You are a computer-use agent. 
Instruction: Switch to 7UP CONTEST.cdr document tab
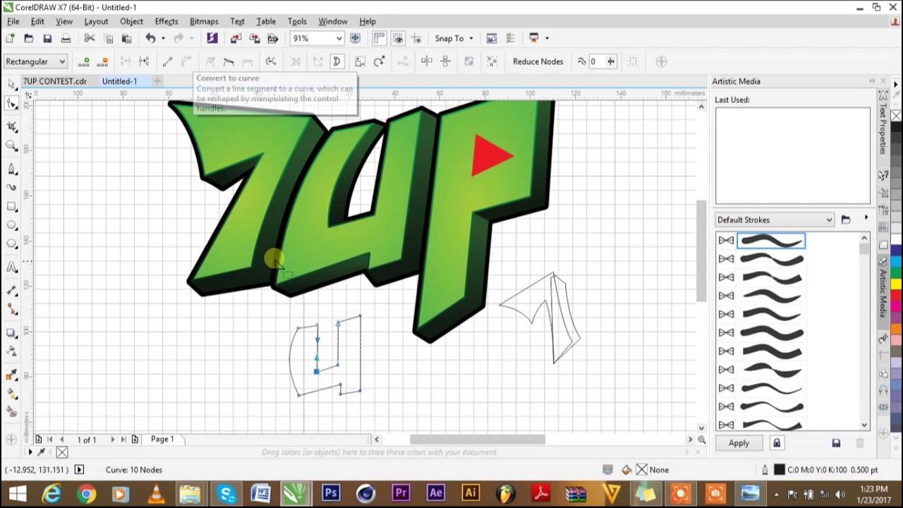coord(55,81)
